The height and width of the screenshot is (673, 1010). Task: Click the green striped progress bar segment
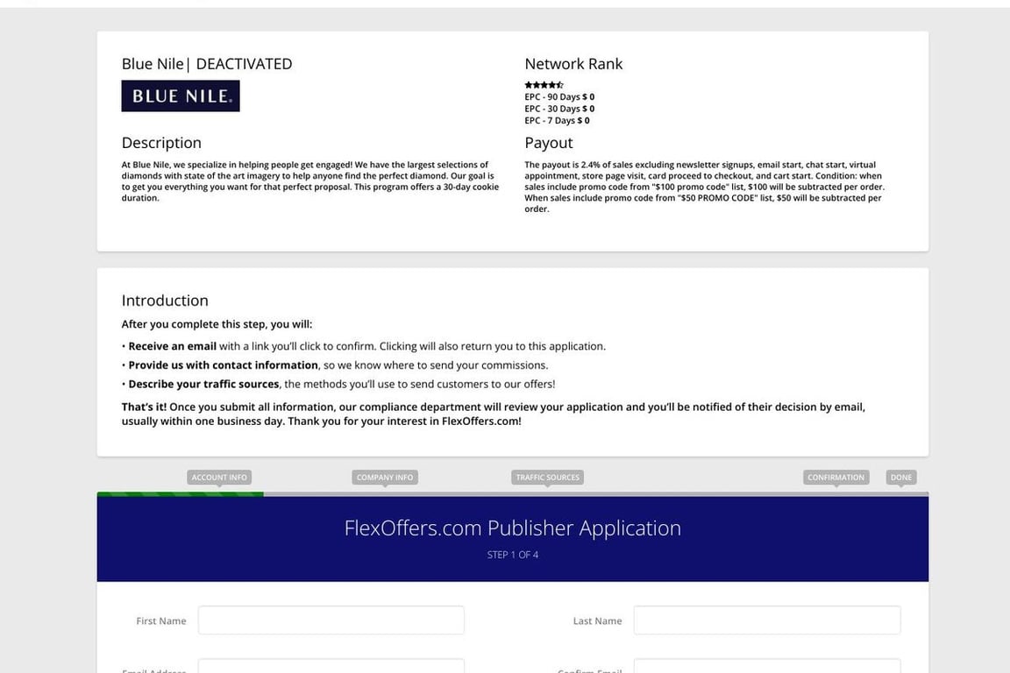point(180,494)
